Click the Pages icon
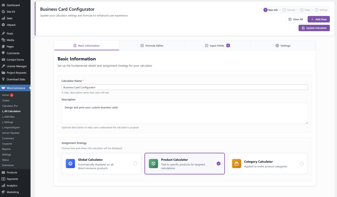The width and height of the screenshot is (337, 197). point(3,46)
